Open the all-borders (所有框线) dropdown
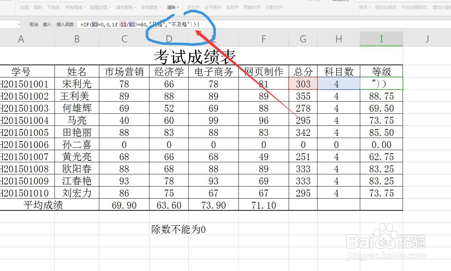 (x=76, y=7)
